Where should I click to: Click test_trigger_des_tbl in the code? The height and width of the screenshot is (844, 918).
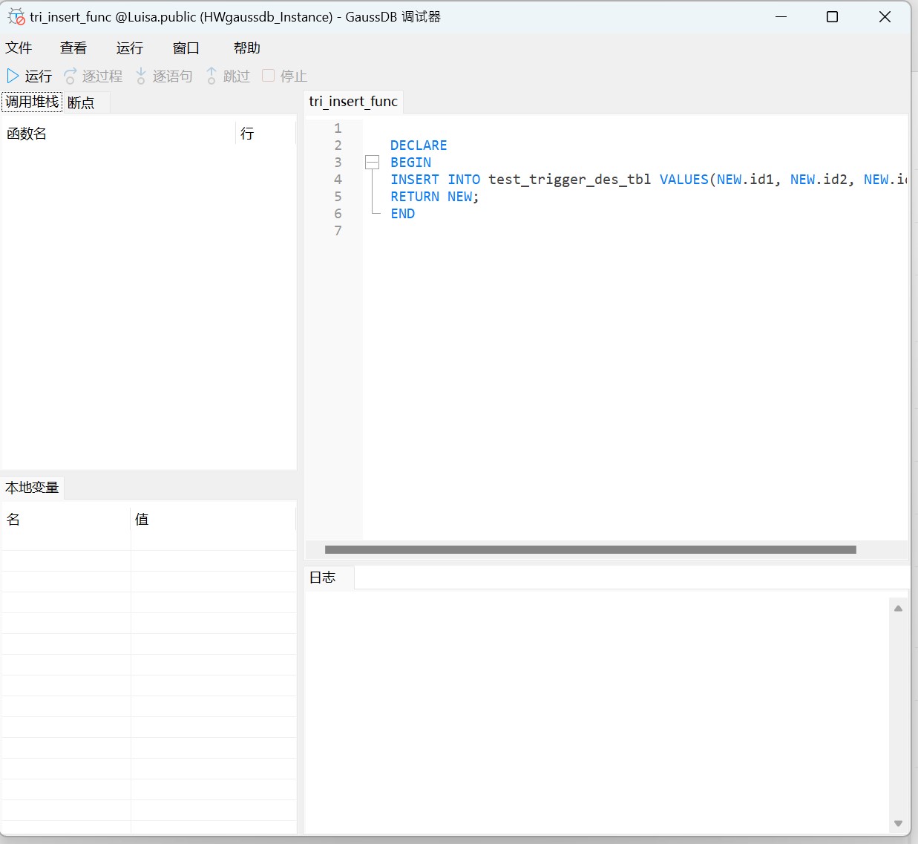click(569, 180)
